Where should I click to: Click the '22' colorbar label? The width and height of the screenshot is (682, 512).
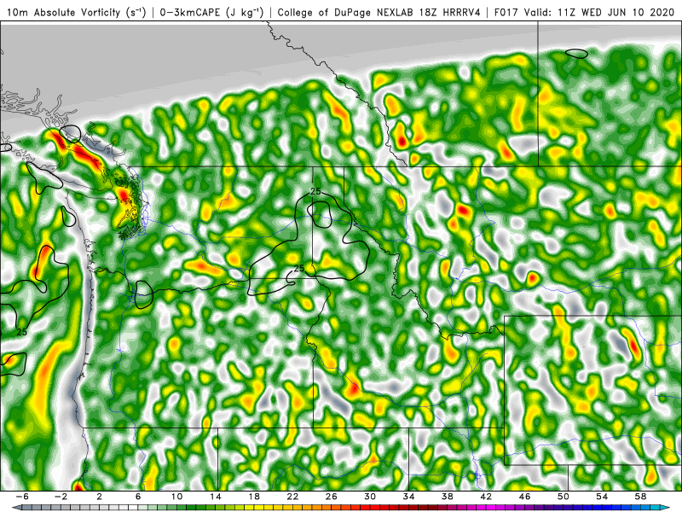click(x=292, y=497)
